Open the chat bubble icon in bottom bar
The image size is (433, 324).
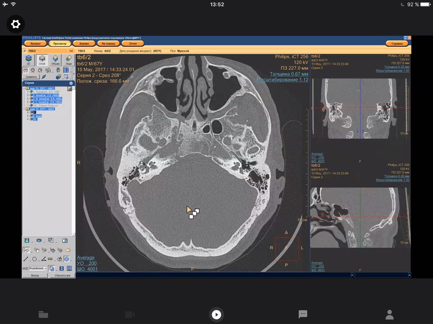point(303,314)
